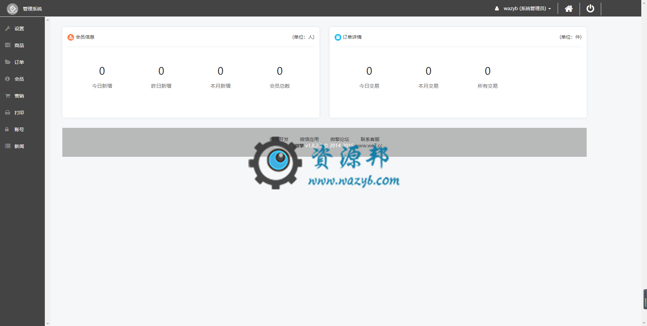Screen dimensions: 647x326
Task: Click the folder icon for 订单
Action: point(7,62)
